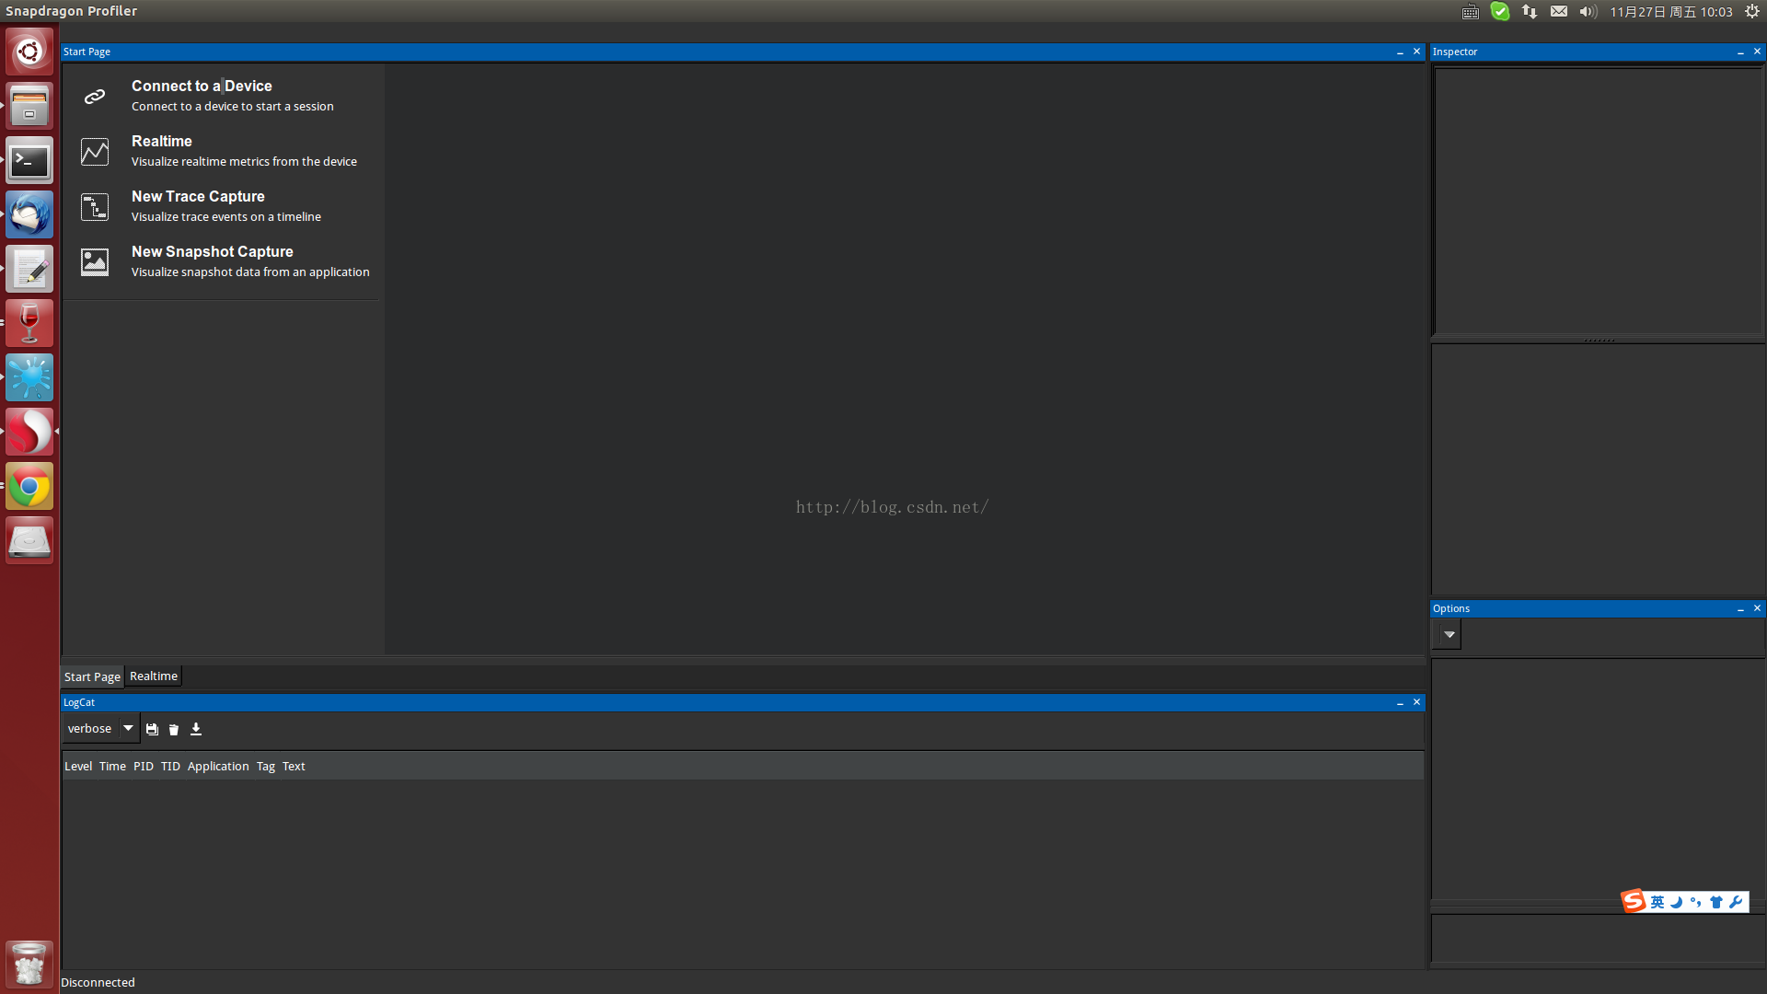Open the mail envelope indicator

click(x=1559, y=11)
